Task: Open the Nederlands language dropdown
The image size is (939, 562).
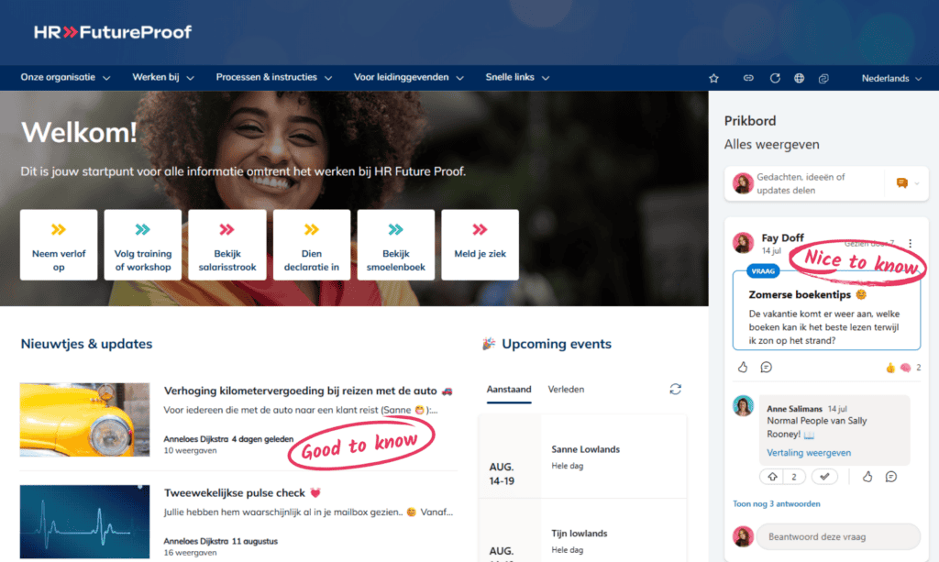Action: pos(891,79)
